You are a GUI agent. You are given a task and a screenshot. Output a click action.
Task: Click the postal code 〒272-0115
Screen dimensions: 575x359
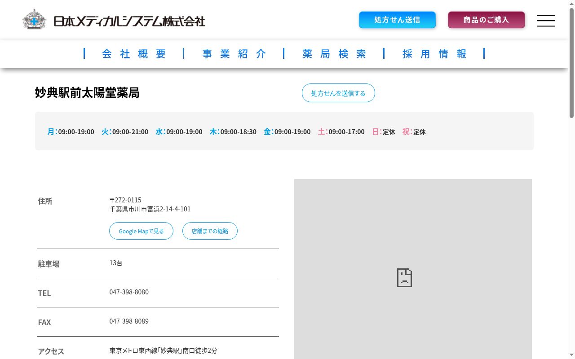(x=125, y=200)
